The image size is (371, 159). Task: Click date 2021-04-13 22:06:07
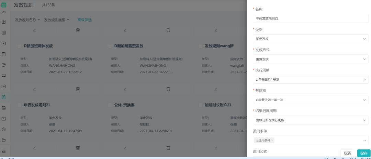(x=156, y=131)
